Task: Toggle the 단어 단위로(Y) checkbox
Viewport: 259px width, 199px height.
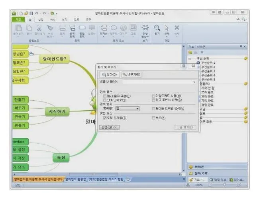Action: (x=104, y=100)
